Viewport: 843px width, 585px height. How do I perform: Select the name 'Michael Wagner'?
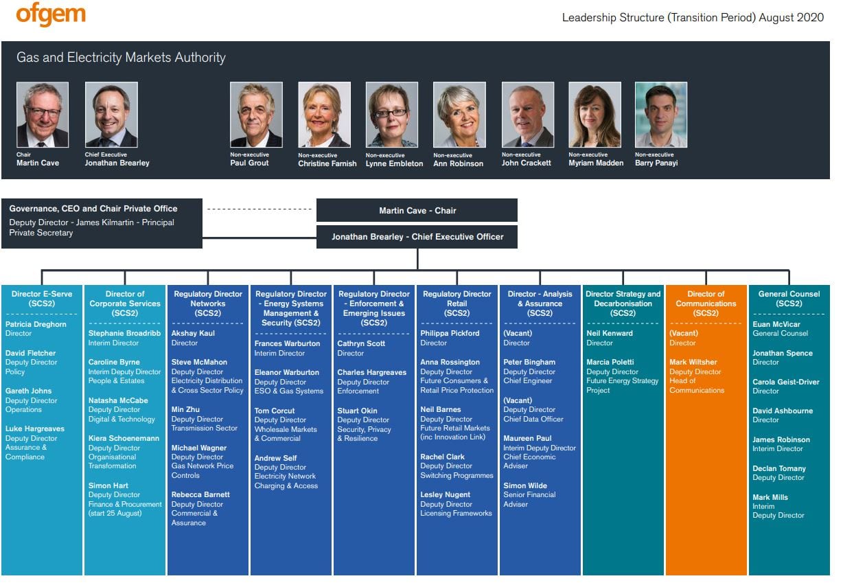pos(199,448)
